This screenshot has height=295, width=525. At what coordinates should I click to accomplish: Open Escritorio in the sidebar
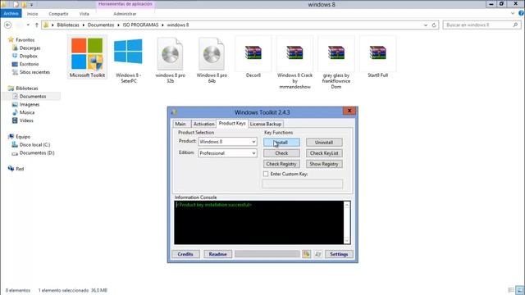25,64
